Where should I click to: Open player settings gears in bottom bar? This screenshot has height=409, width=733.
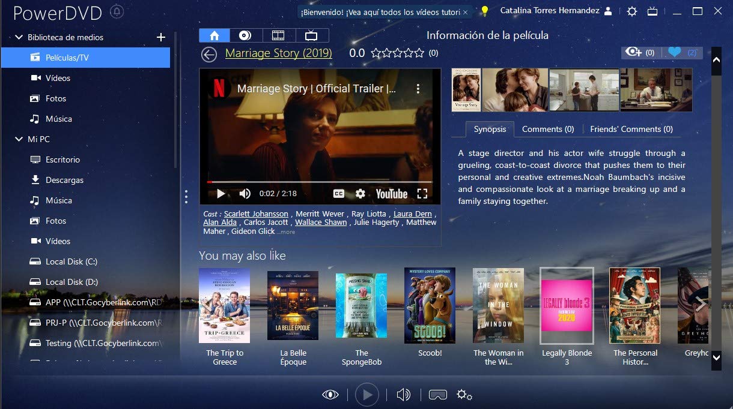(464, 394)
